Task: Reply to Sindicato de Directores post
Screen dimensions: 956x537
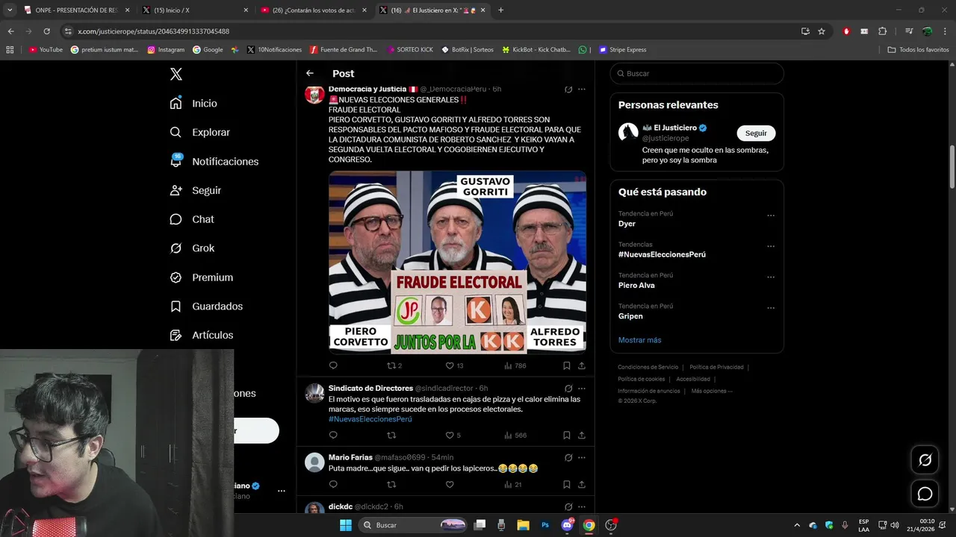Action: click(x=333, y=435)
